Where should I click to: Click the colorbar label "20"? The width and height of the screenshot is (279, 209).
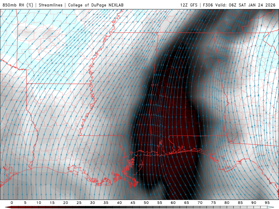(x=66, y=203)
